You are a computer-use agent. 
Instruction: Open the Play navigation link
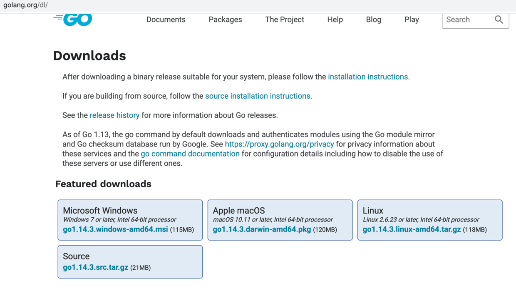(411, 20)
